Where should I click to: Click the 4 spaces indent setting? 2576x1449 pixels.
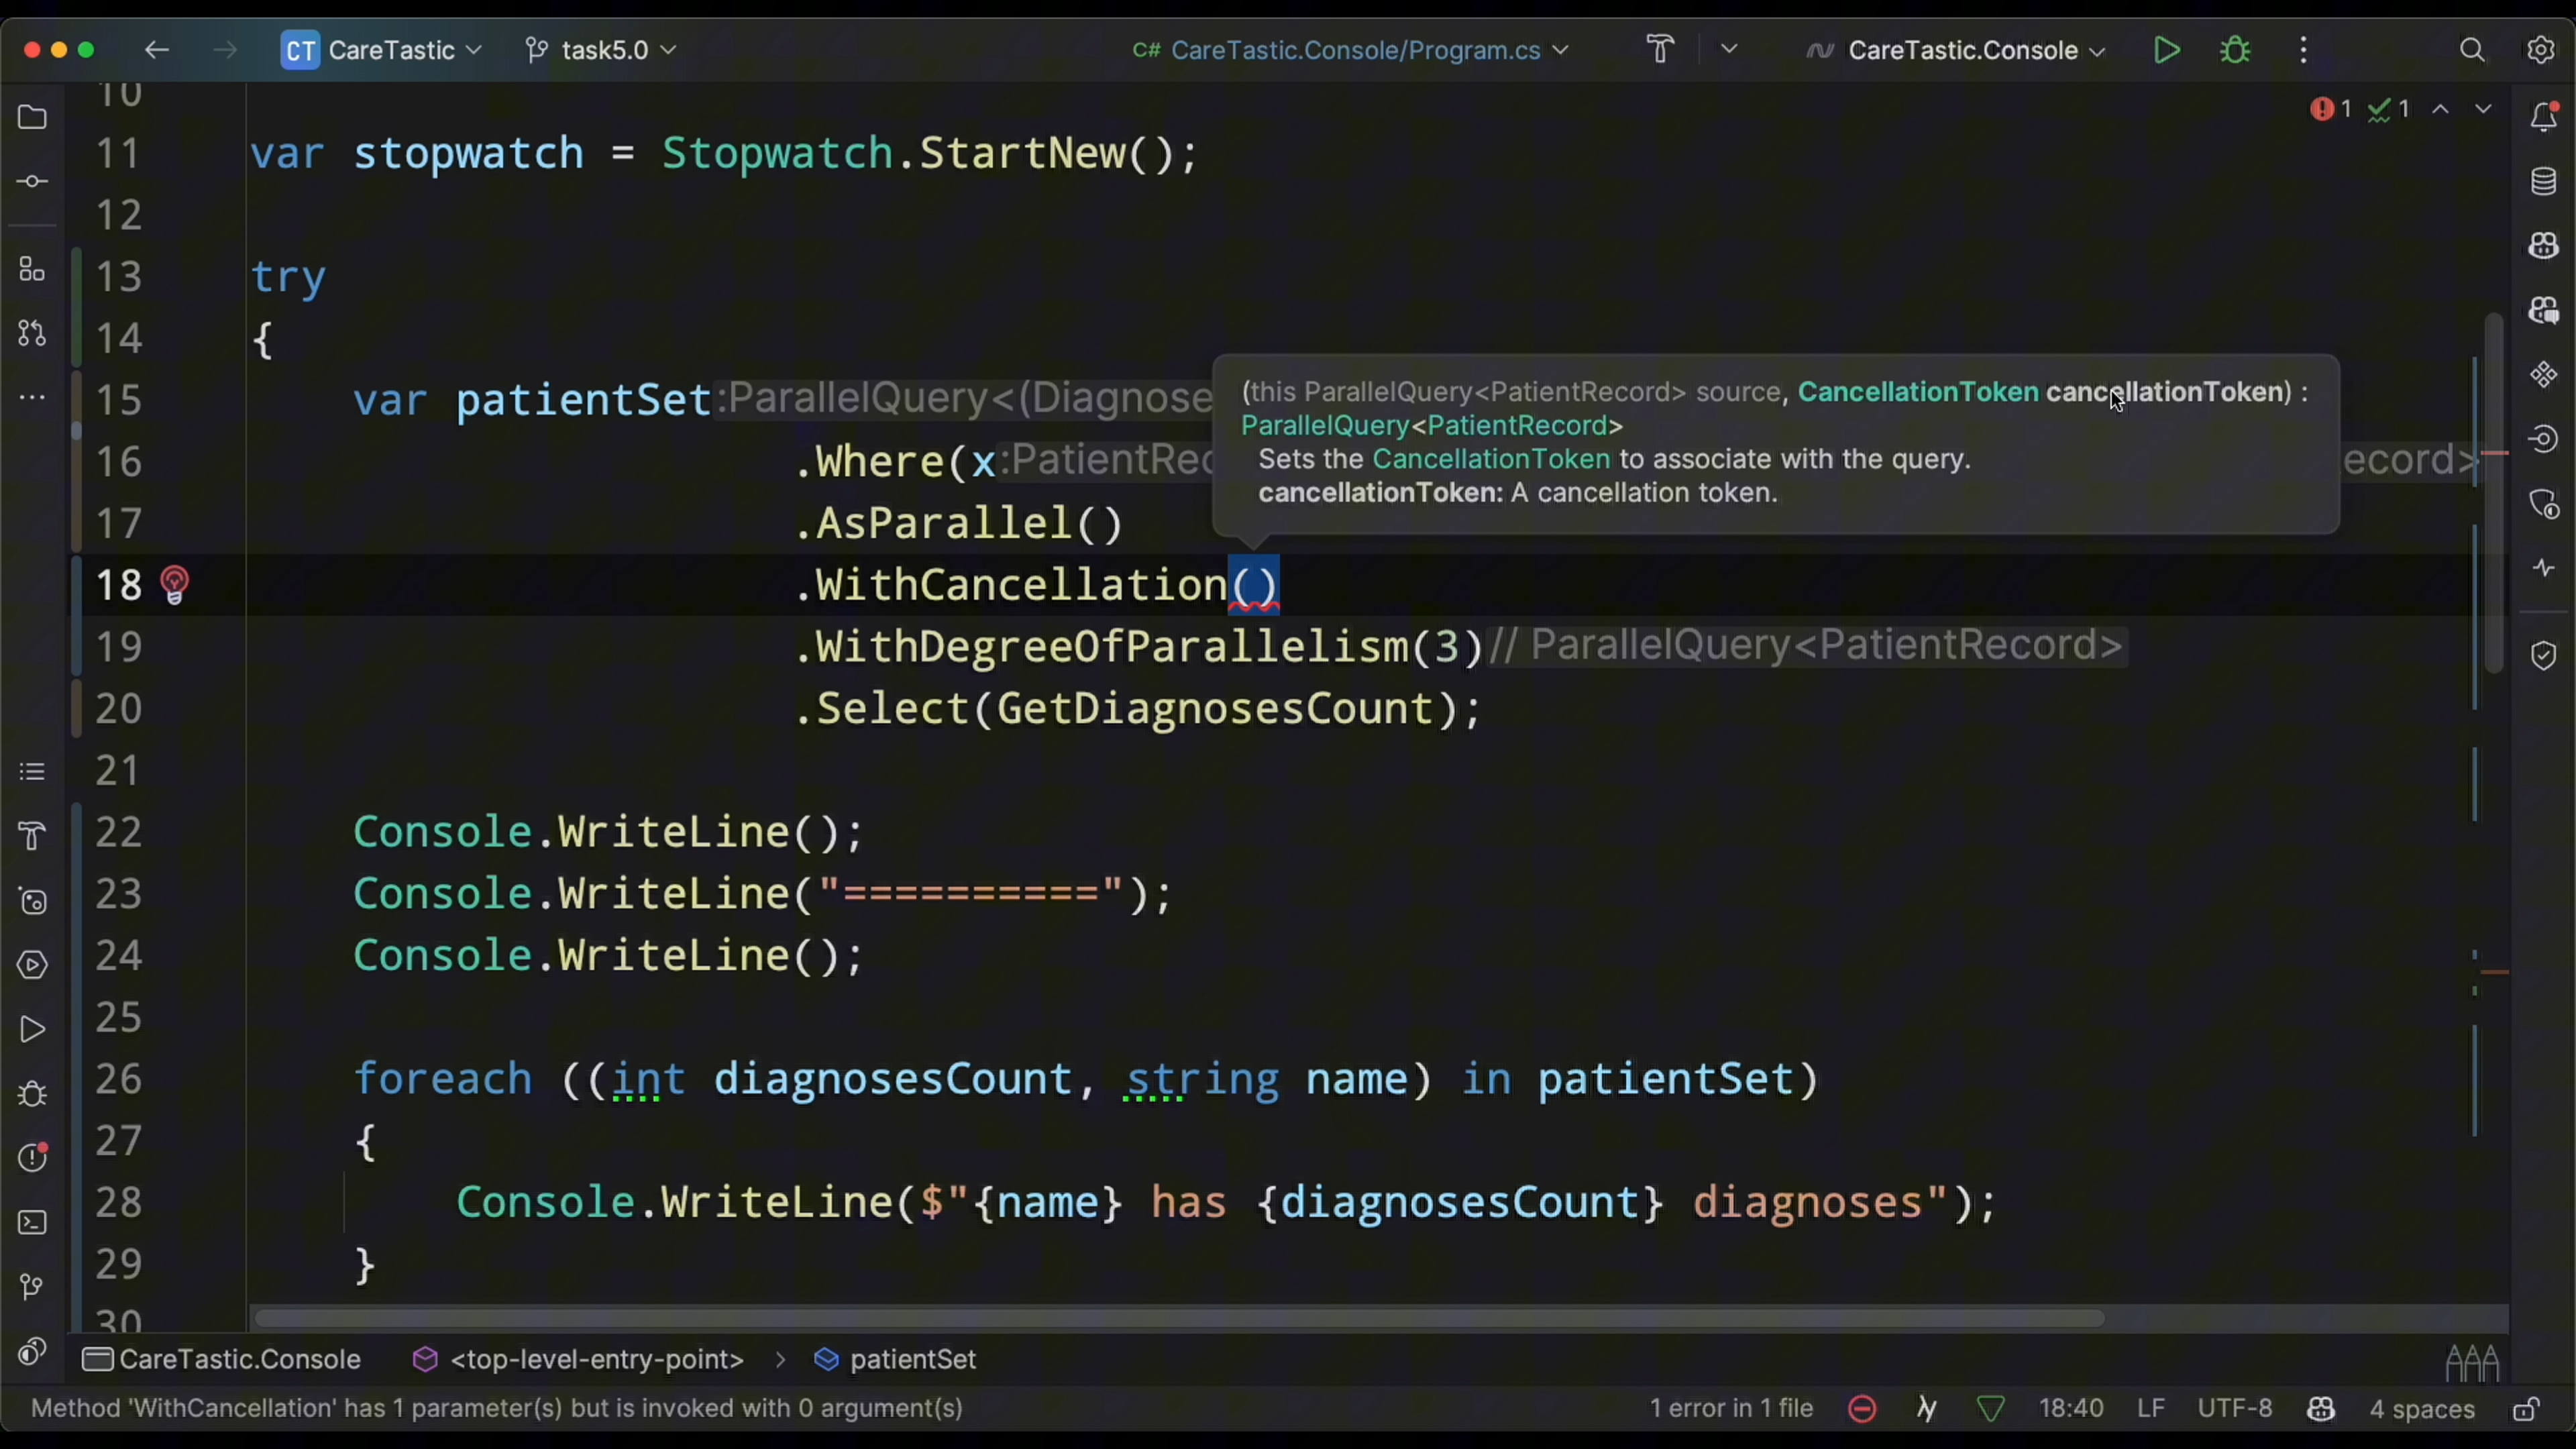point(2421,1409)
